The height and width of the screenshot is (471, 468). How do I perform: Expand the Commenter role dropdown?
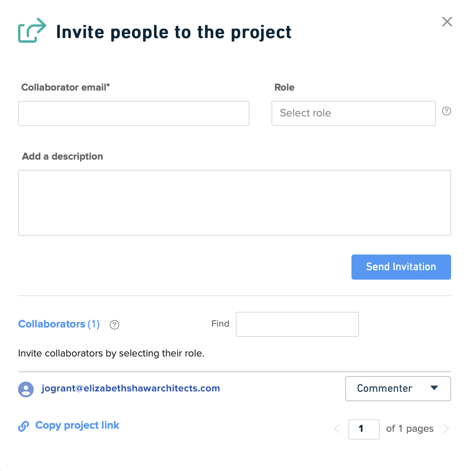(398, 389)
